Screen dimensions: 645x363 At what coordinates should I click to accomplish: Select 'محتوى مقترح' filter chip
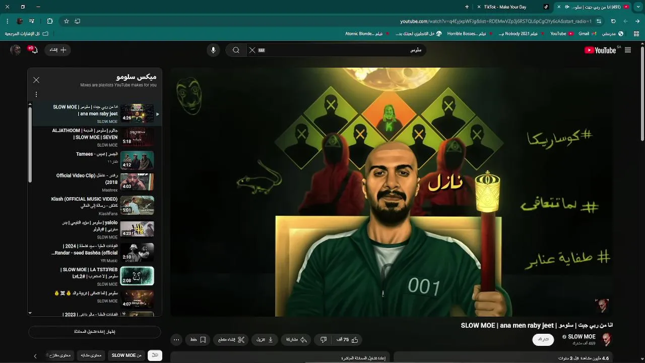tap(59, 355)
